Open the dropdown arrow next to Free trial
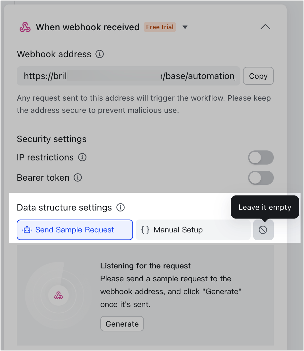The width and height of the screenshot is (304, 351). point(185,27)
